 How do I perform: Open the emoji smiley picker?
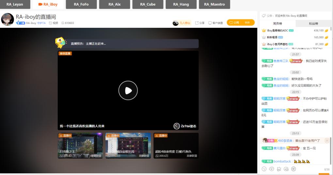[x=264, y=169]
